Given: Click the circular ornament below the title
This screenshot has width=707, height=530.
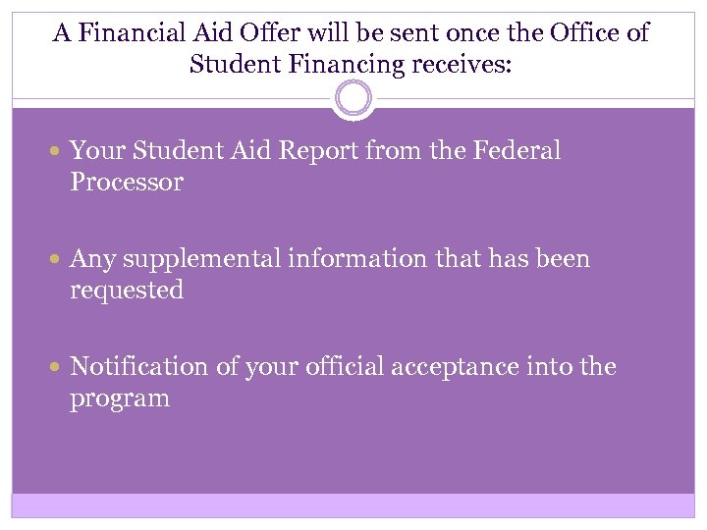Looking at the screenshot, I should [353, 98].
